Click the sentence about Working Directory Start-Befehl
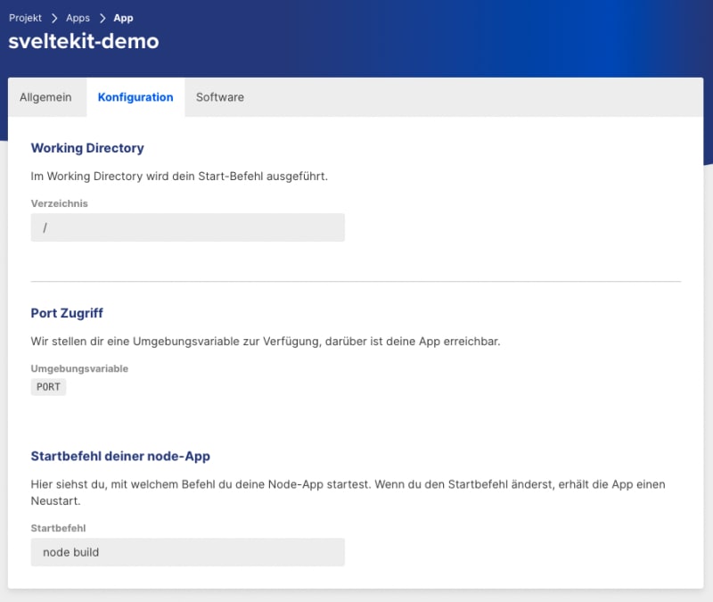Viewport: 713px width, 602px height. tap(179, 176)
